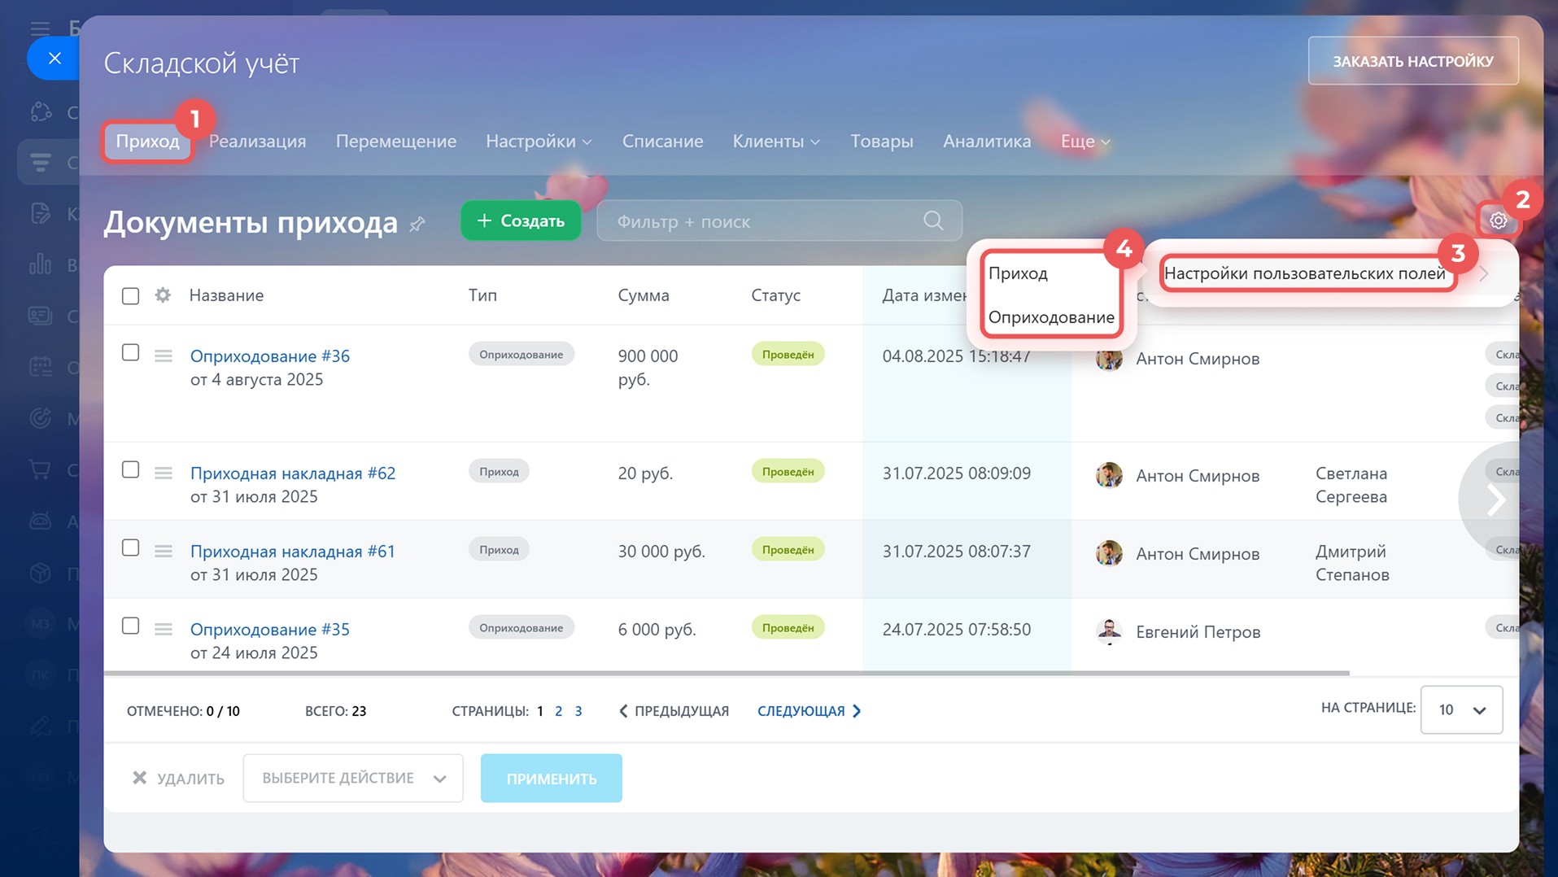Viewport: 1558px width, 877px height.
Task: Open Приходная накладная #61 link
Action: [293, 552]
